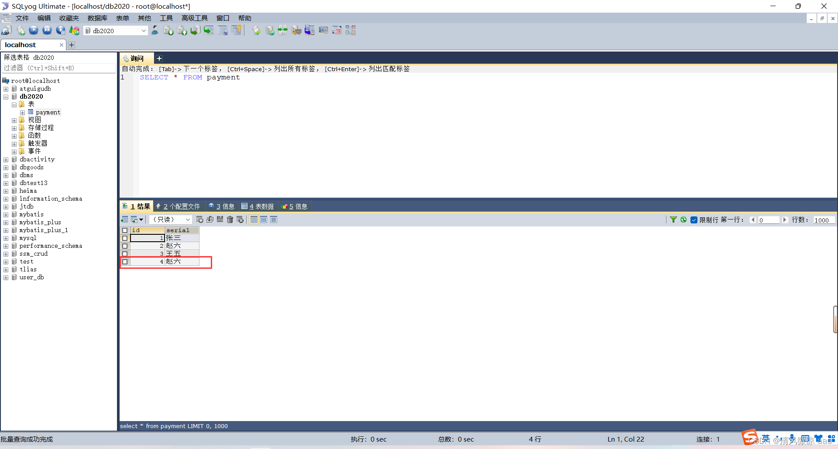Screen dimensions: 838x449
Task: Cancel changes with the table X icon
Action: point(240,219)
